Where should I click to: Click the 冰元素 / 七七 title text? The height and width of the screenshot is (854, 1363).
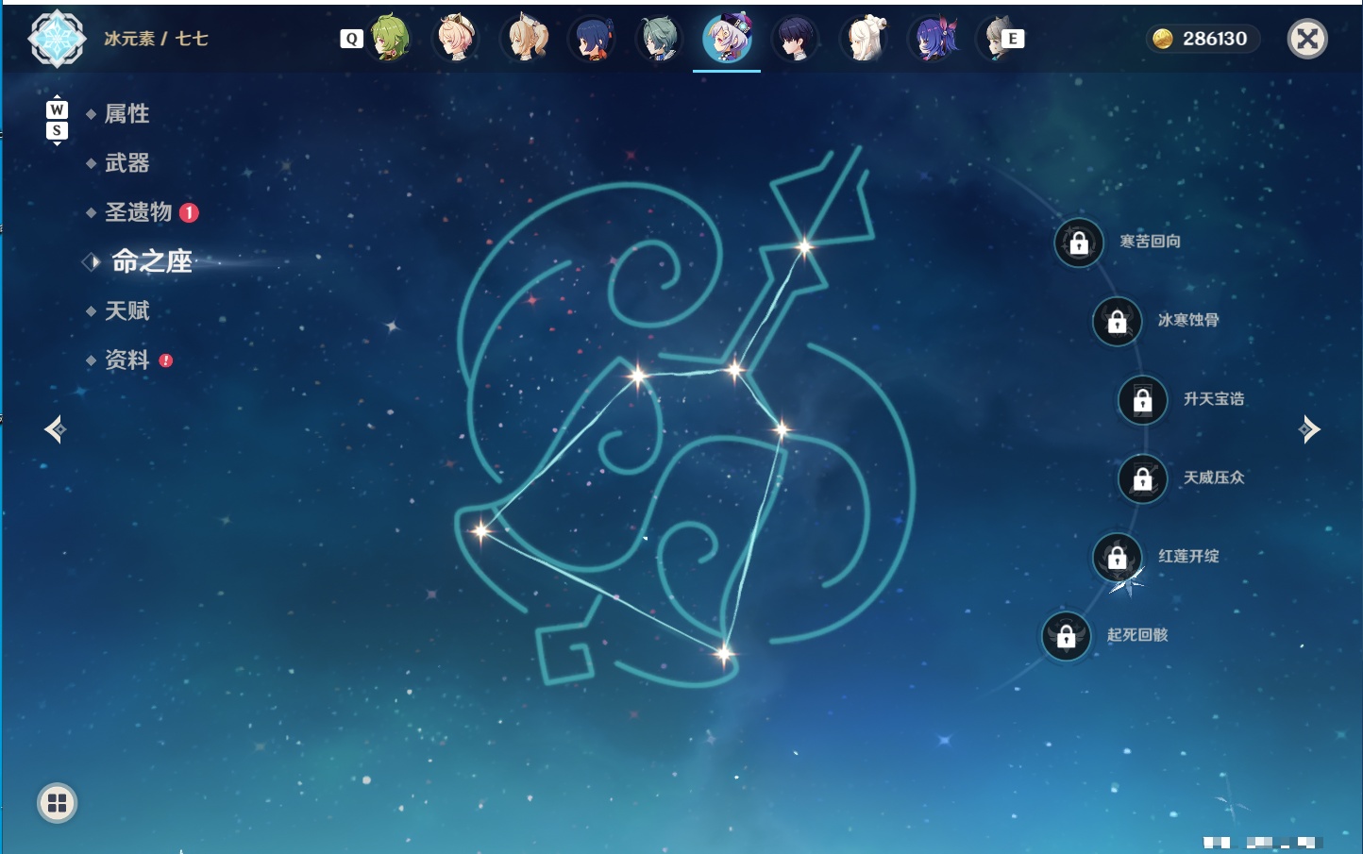(x=156, y=39)
